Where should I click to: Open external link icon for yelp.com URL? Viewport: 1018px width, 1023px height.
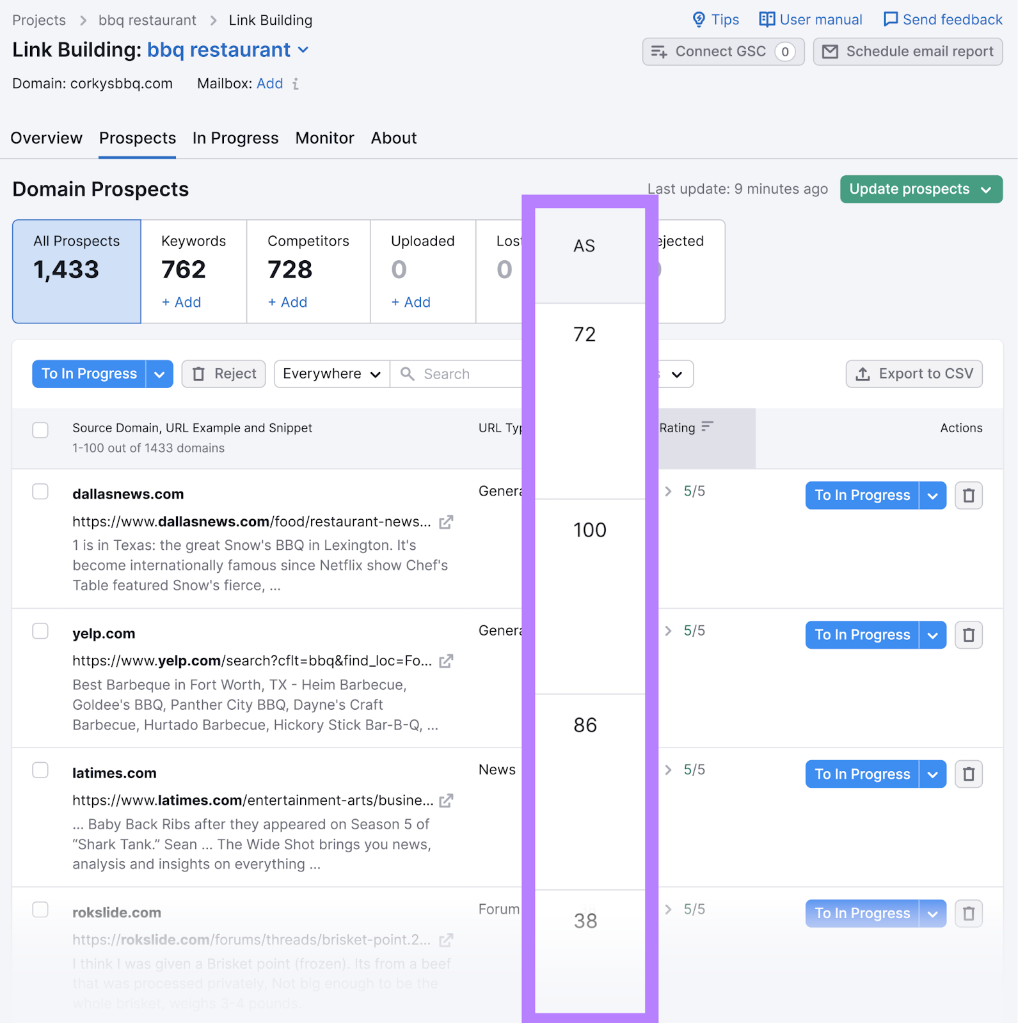coord(446,661)
